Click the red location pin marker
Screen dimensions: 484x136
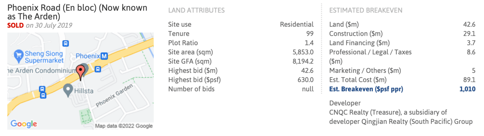80,71
